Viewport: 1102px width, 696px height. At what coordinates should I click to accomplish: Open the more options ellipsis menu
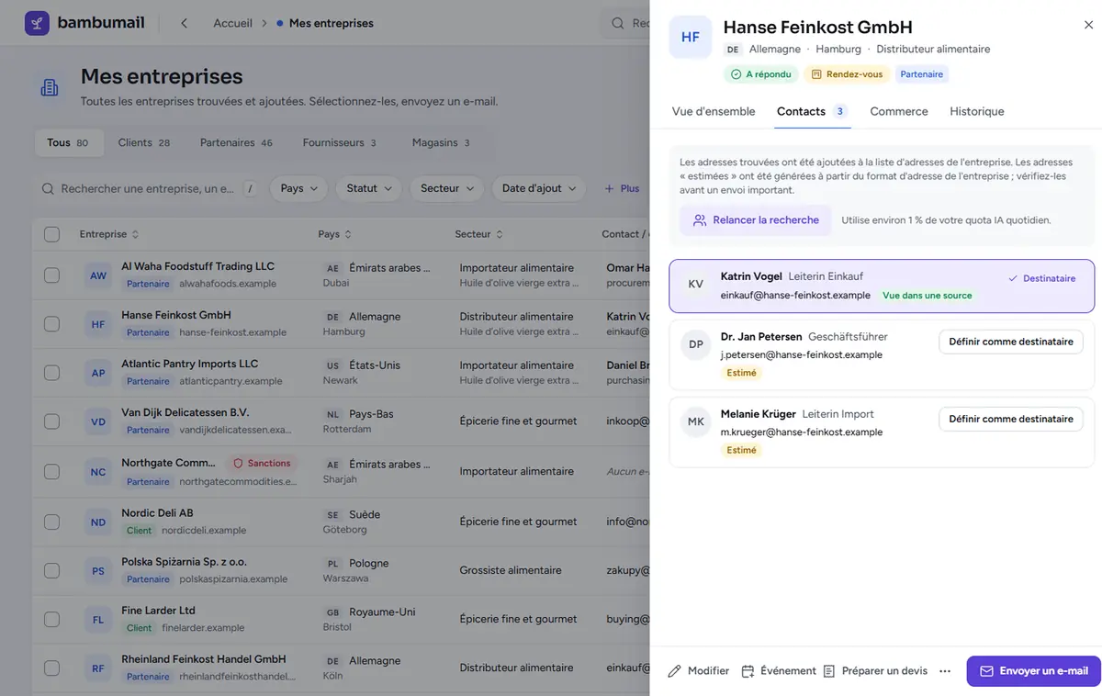point(945,671)
